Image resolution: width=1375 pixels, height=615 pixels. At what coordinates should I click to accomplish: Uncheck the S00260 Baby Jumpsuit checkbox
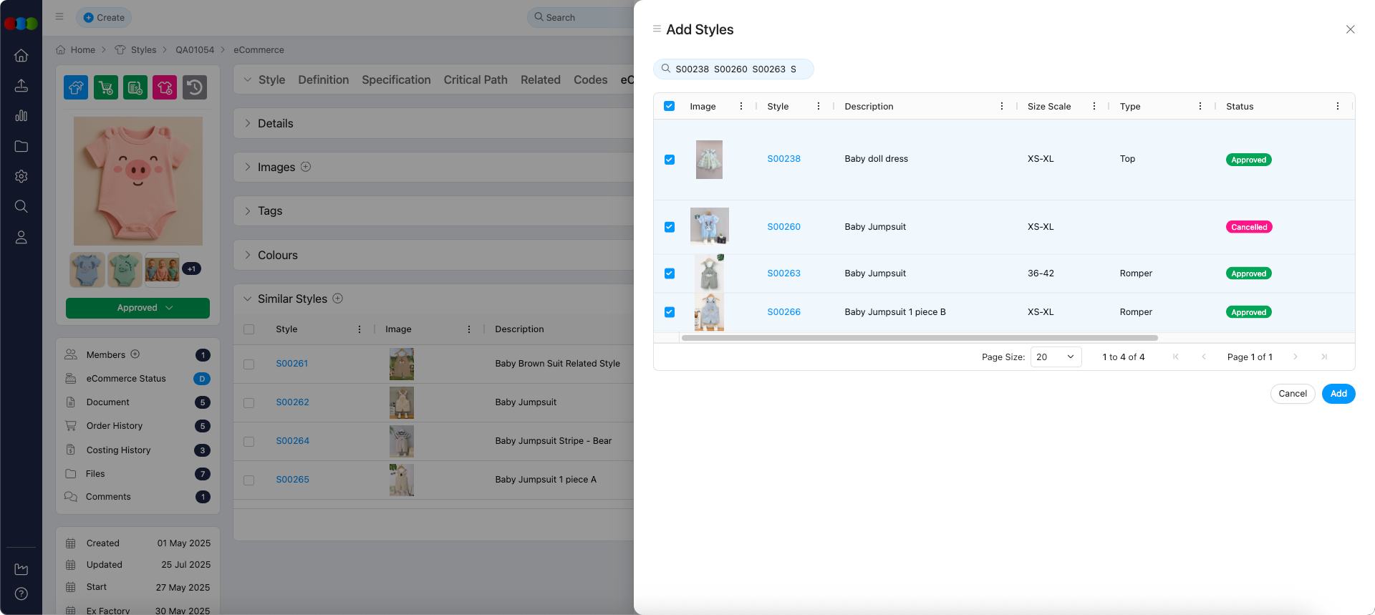coord(670,227)
